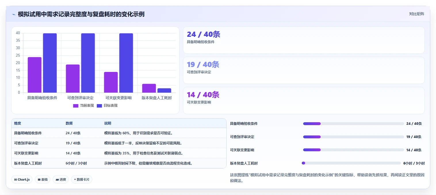Click the purple 具备明确验收条件 current bar

[x=35, y=75]
